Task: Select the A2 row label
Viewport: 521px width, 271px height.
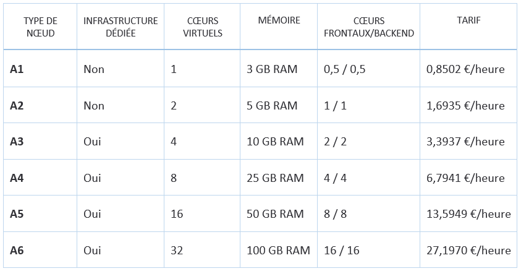Action: [40, 105]
